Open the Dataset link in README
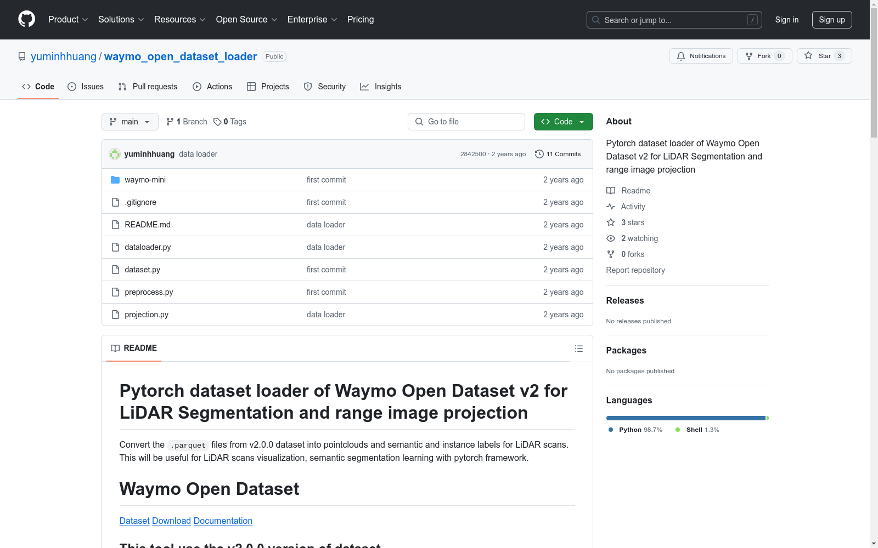The width and height of the screenshot is (878, 548). coord(134,521)
